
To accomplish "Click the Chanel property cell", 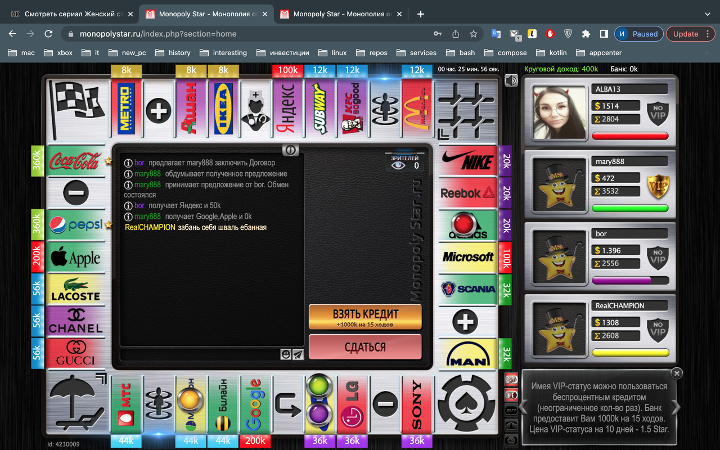I will pos(75,321).
